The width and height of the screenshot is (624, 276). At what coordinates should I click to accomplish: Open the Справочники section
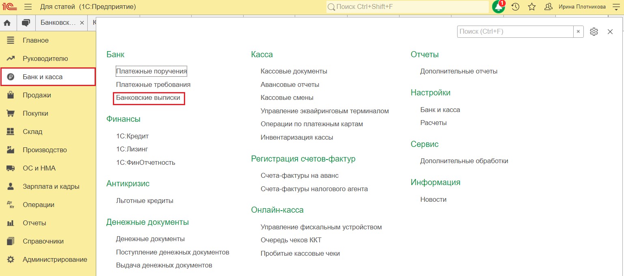click(48, 241)
